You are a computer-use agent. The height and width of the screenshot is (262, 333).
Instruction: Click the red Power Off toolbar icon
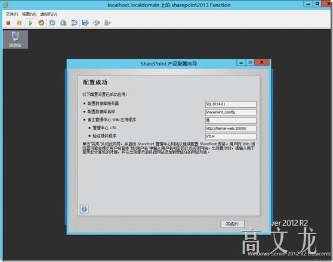coord(8,23)
